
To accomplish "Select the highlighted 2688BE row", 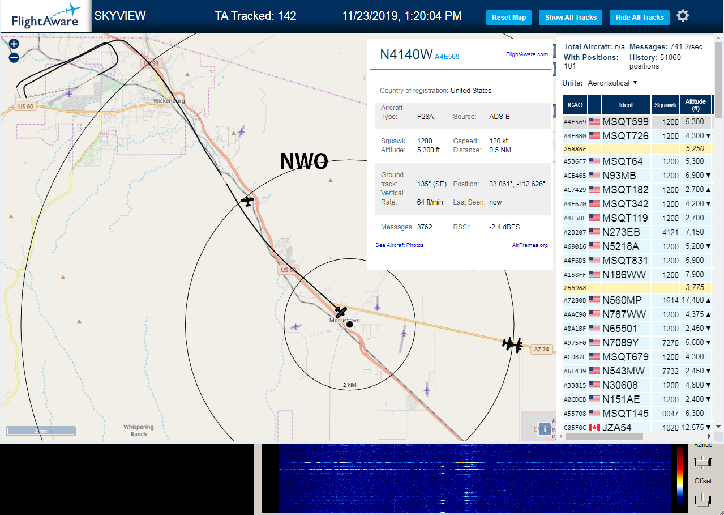I will 637,148.
